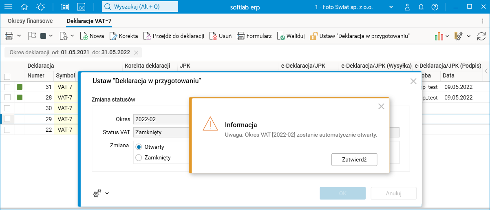Click the green status square in row 31

point(20,86)
